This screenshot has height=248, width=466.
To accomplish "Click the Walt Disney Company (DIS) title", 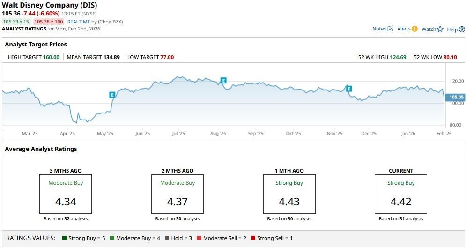I will click(x=49, y=5).
